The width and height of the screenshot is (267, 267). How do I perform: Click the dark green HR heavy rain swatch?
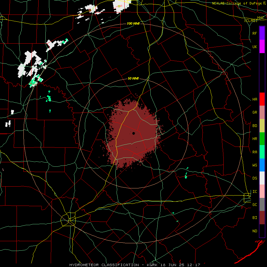262,139
